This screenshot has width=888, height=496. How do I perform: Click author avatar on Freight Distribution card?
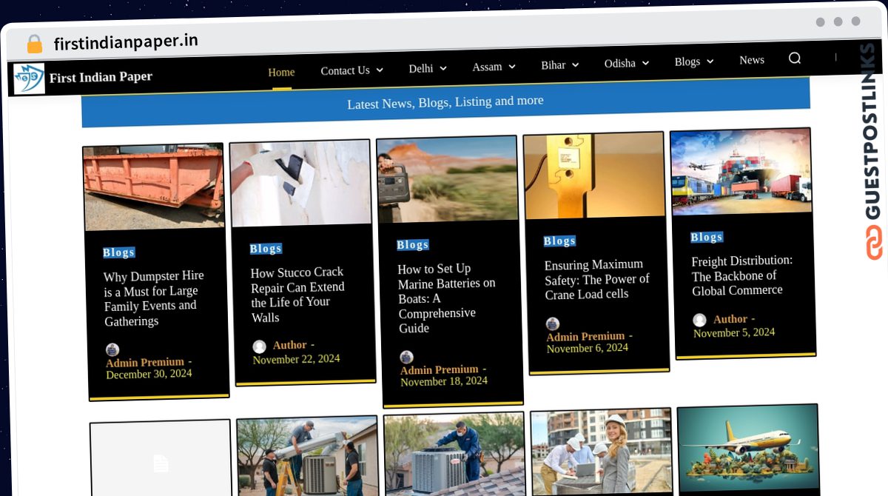pos(699,320)
